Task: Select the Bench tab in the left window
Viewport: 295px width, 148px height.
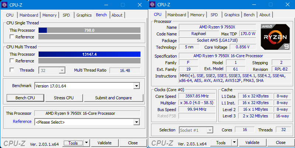Action: click(x=101, y=15)
